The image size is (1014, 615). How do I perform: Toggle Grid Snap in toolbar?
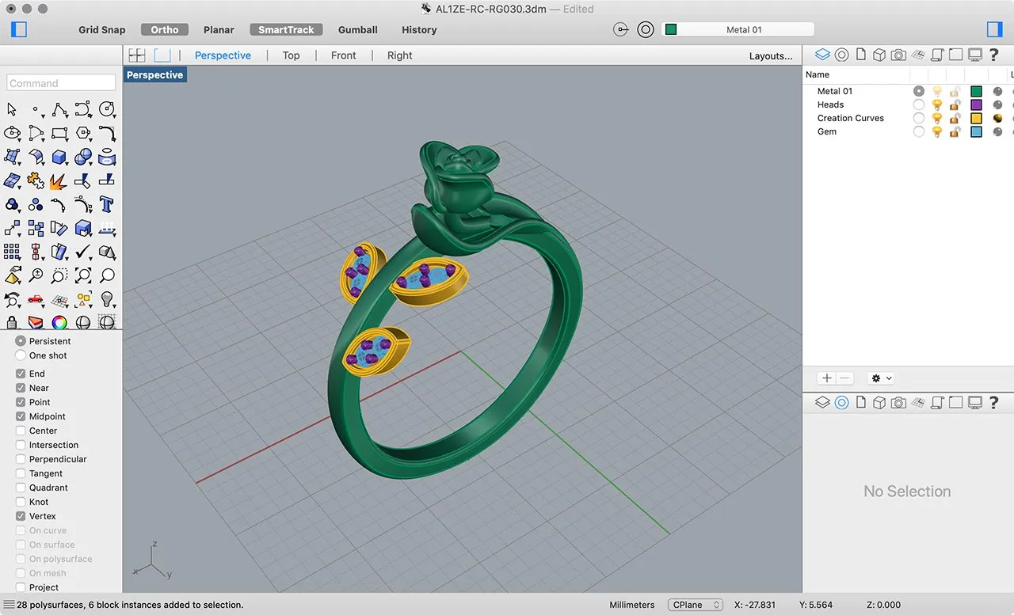tap(102, 29)
